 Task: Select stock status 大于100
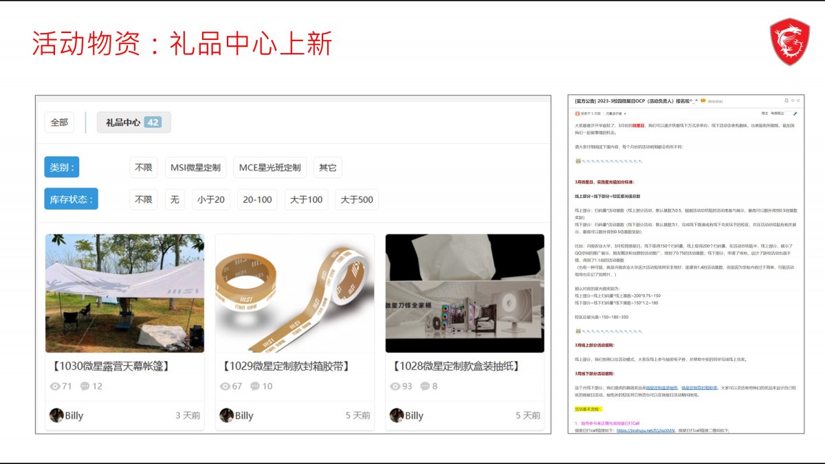tap(307, 199)
